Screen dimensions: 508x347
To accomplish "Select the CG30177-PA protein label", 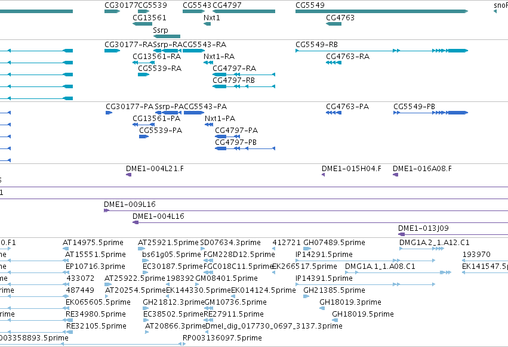I will [x=130, y=107].
